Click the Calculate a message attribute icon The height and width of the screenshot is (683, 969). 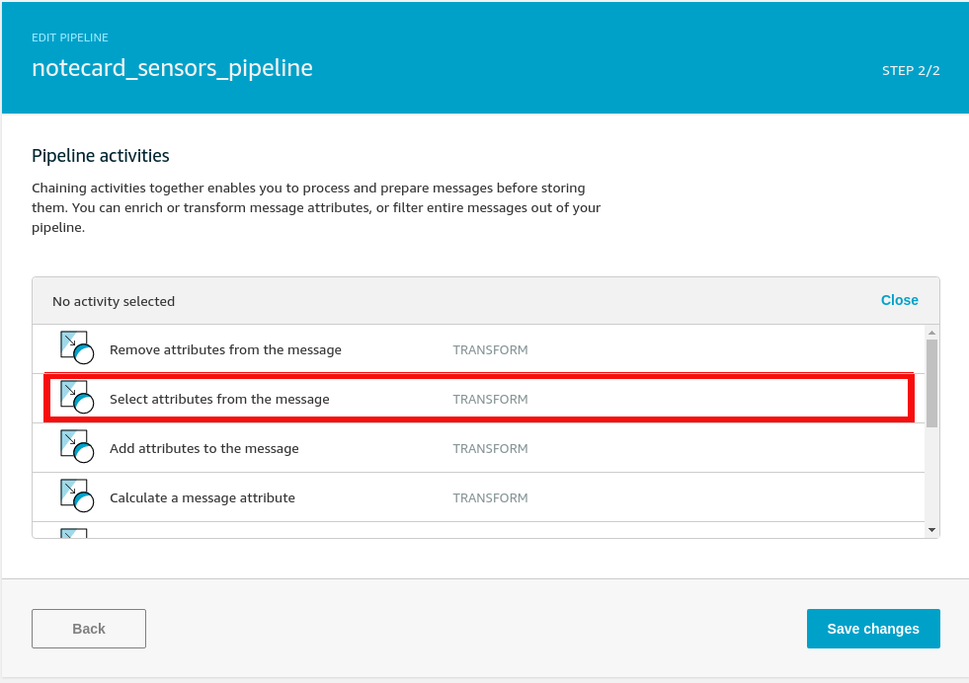(77, 496)
